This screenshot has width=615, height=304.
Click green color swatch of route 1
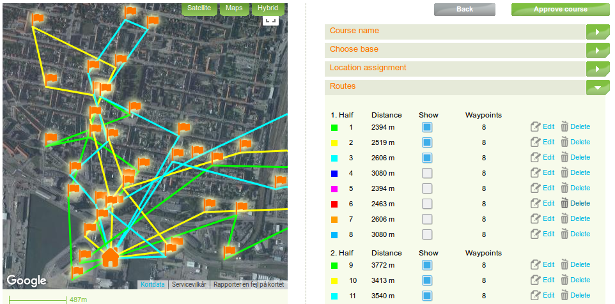[x=334, y=127]
